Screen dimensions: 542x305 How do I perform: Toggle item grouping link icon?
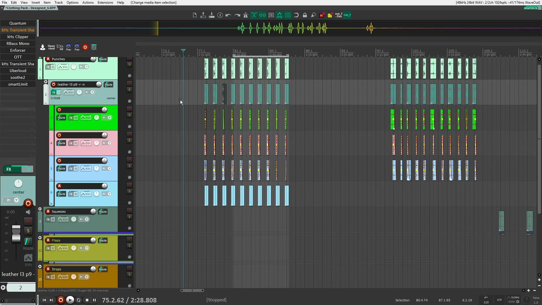(263, 15)
